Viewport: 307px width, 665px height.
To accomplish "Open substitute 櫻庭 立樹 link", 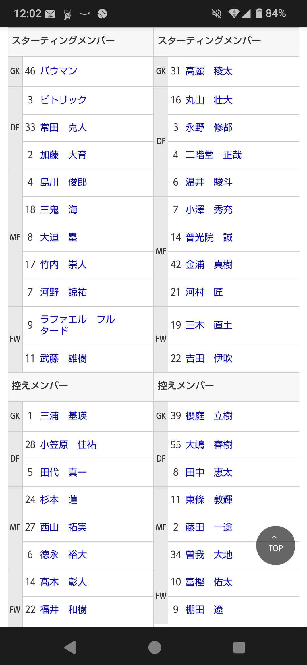I will [x=209, y=416].
